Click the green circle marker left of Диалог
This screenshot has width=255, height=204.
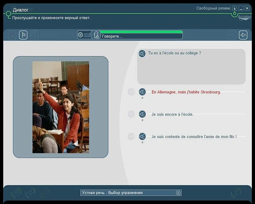click(x=8, y=14)
